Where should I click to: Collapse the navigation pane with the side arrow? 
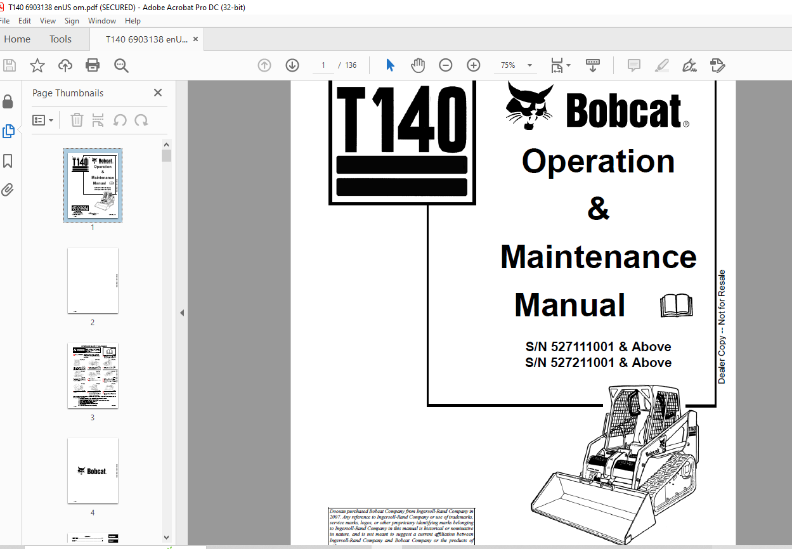(181, 313)
